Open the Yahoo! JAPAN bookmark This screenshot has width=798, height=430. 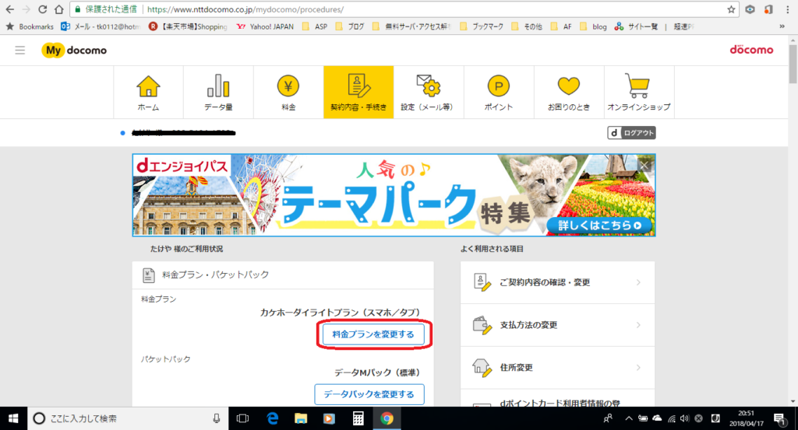pyautogui.click(x=265, y=26)
